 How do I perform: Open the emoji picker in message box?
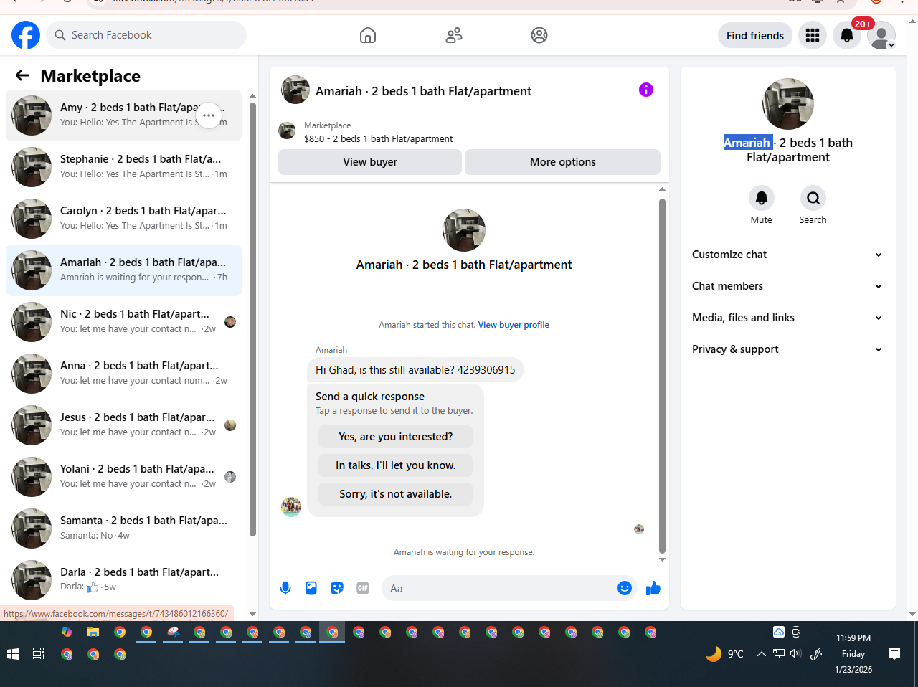[625, 588]
